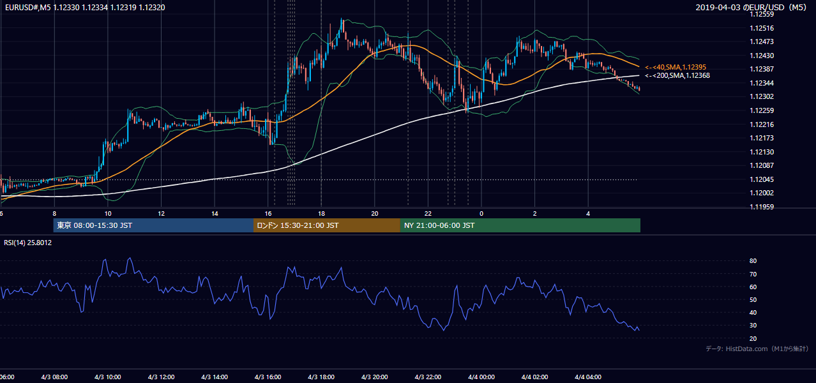Click hour 16 on the chart axis
Viewport: 816px width, 383px height.
tap(268, 213)
